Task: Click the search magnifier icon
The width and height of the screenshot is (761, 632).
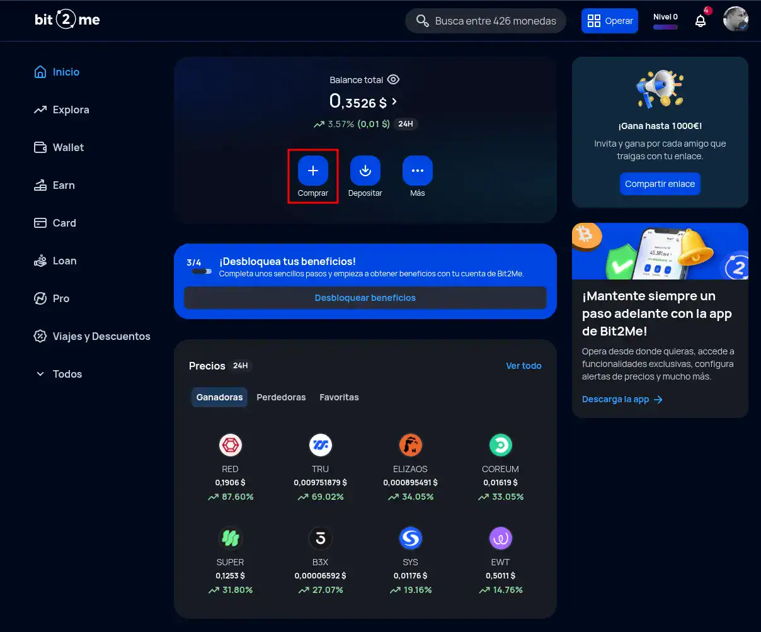Action: [422, 21]
